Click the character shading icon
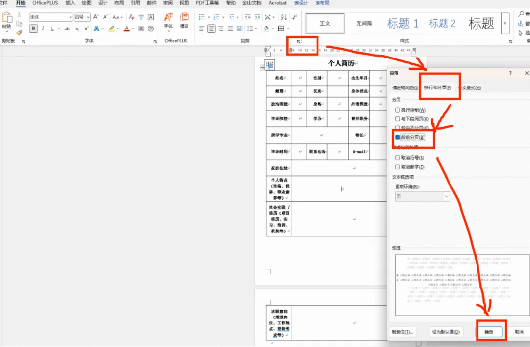 click(141, 29)
